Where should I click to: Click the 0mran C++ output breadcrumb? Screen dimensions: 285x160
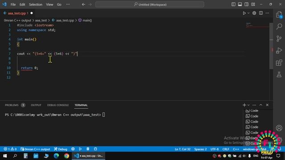coord(17,20)
